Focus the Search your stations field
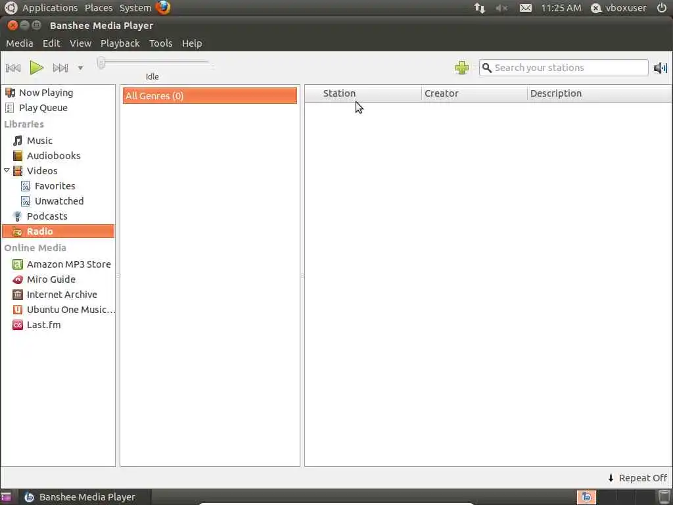This screenshot has width=673, height=505. coord(563,68)
